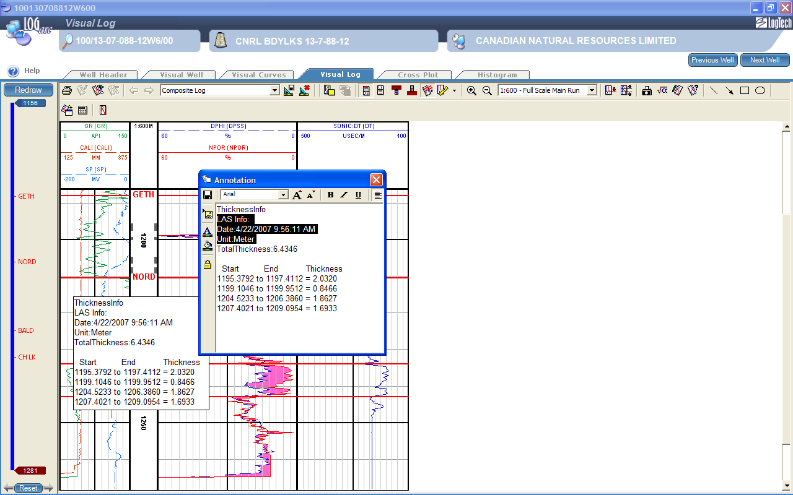
Task: Expand the 1:600 Full Scale Main Run dropdown
Action: [592, 90]
